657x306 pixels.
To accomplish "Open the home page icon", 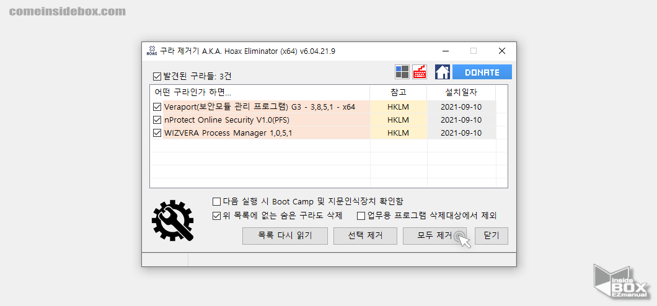I will (x=443, y=72).
